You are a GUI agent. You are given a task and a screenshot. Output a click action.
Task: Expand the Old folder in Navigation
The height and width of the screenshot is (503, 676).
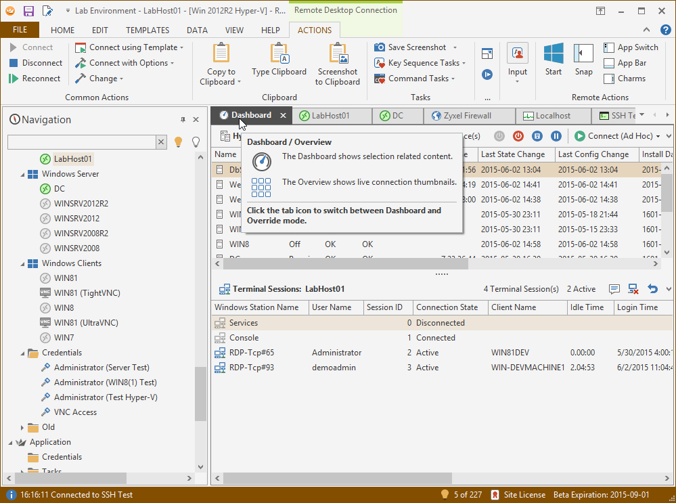click(21, 427)
